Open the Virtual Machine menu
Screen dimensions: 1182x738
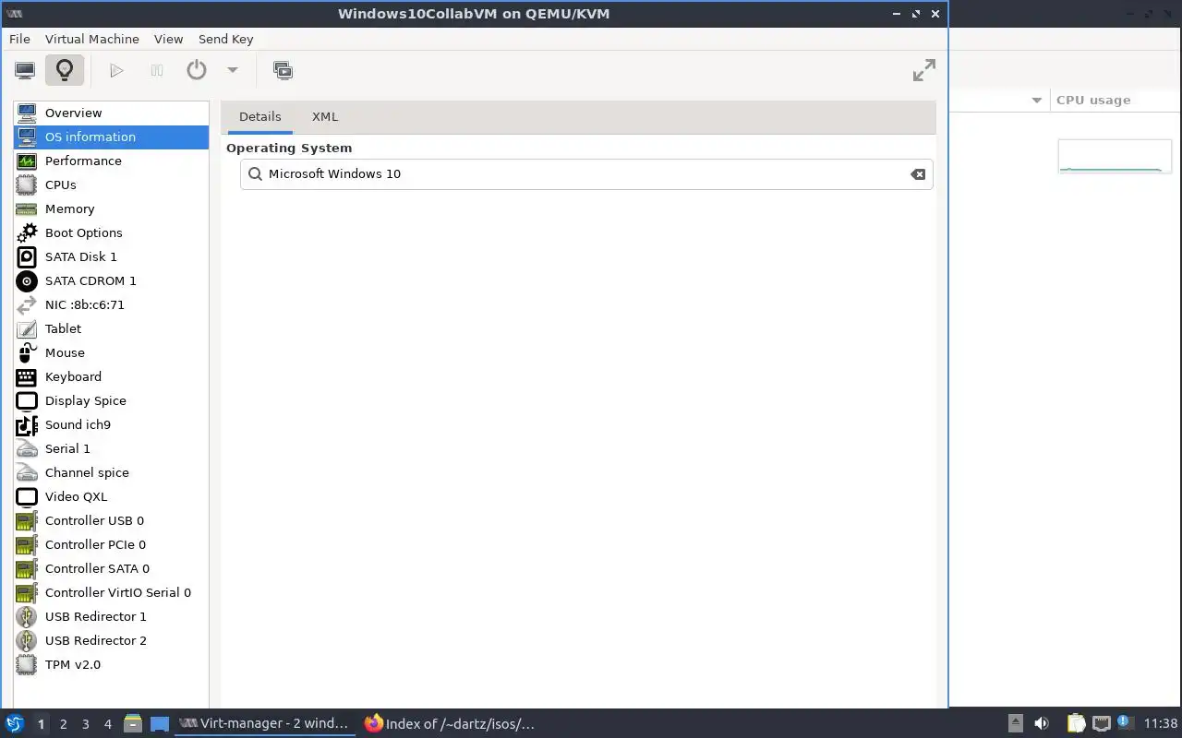pos(92,39)
